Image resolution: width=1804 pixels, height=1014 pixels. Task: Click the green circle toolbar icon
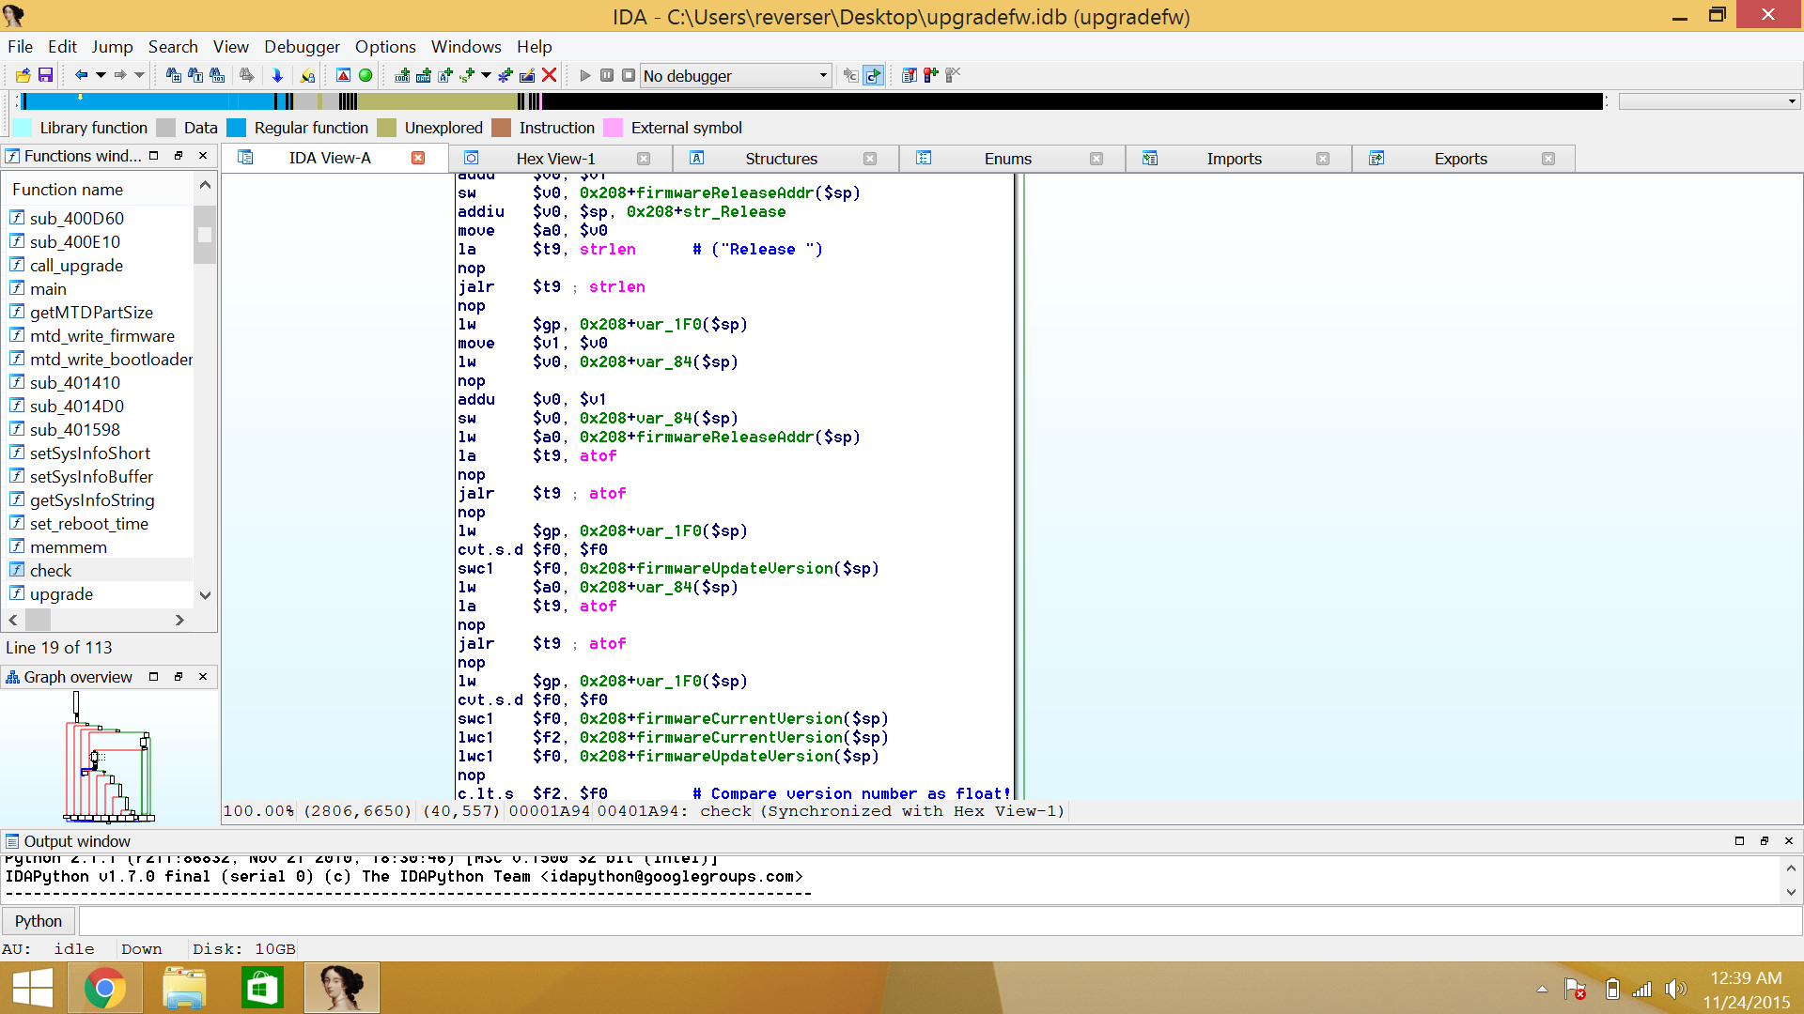365,75
